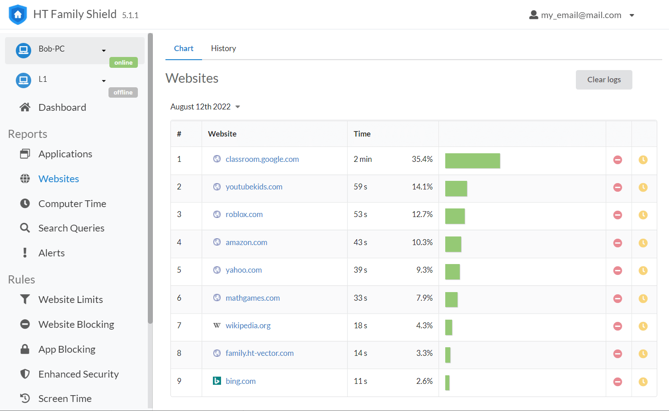
Task: Open the amazon.com link
Action: (x=246, y=242)
